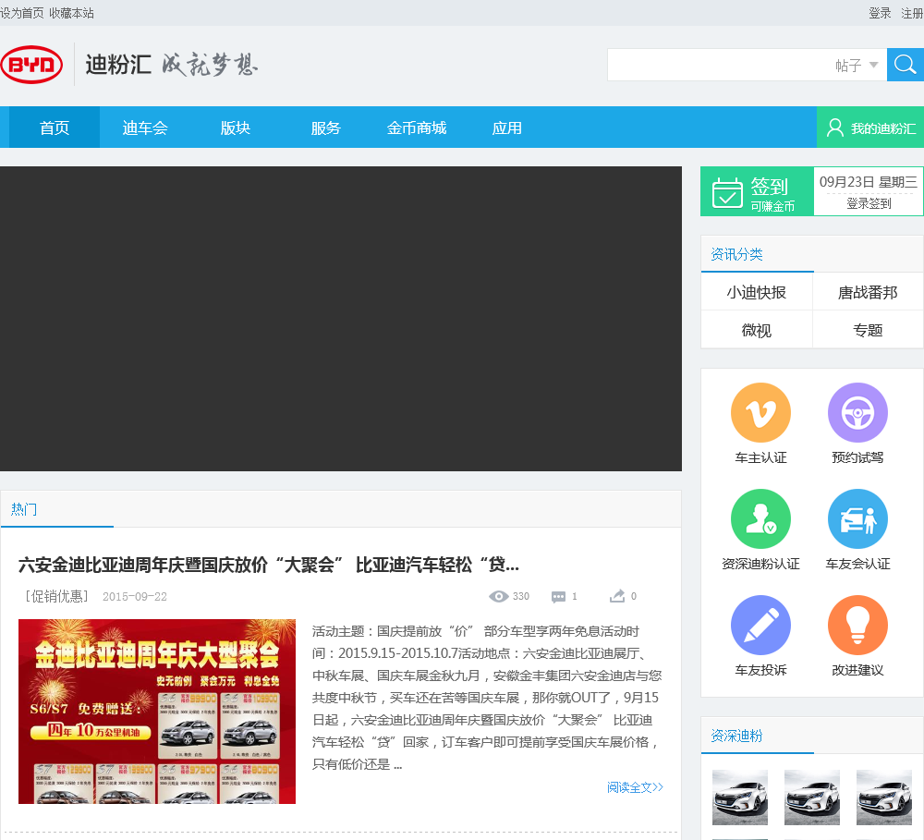
Task: Click the BYD logo
Action: coord(31,65)
